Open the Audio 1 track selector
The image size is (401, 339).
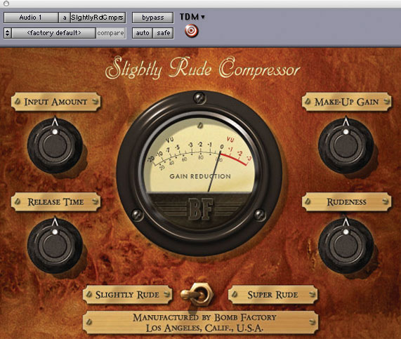[x=31, y=18]
